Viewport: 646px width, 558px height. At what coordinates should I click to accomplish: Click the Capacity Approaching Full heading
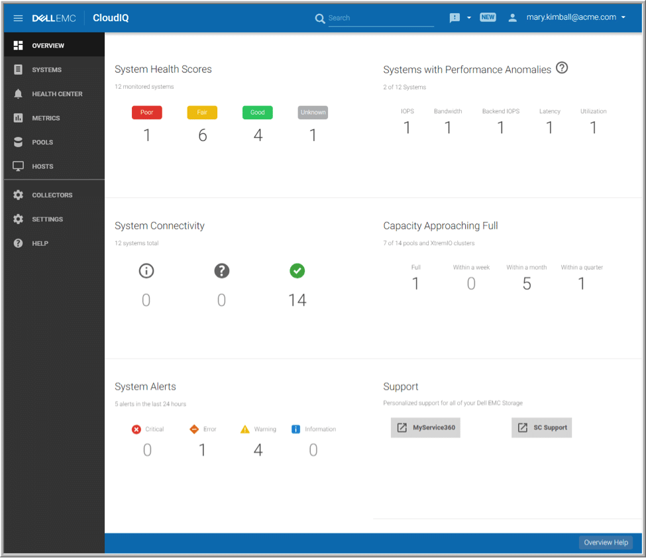click(x=441, y=226)
